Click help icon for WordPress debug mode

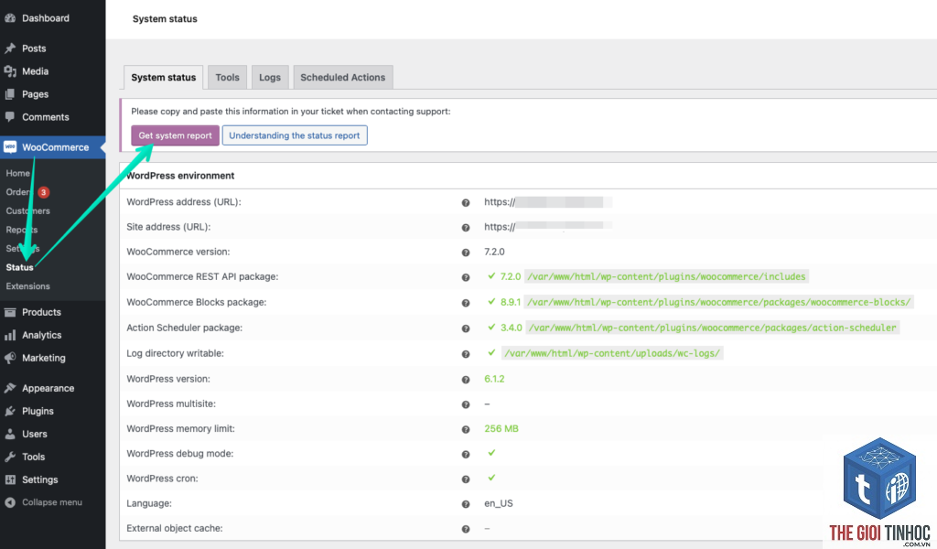[x=466, y=455]
